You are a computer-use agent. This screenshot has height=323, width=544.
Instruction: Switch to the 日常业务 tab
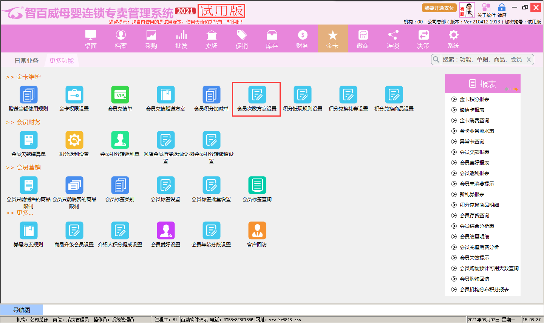click(x=26, y=60)
